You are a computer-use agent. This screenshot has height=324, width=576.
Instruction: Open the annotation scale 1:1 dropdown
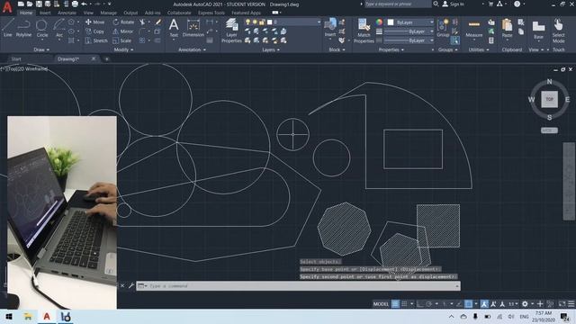pos(513,304)
